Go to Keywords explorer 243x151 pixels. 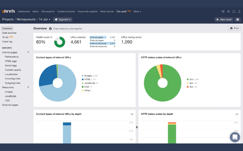tap(88, 11)
